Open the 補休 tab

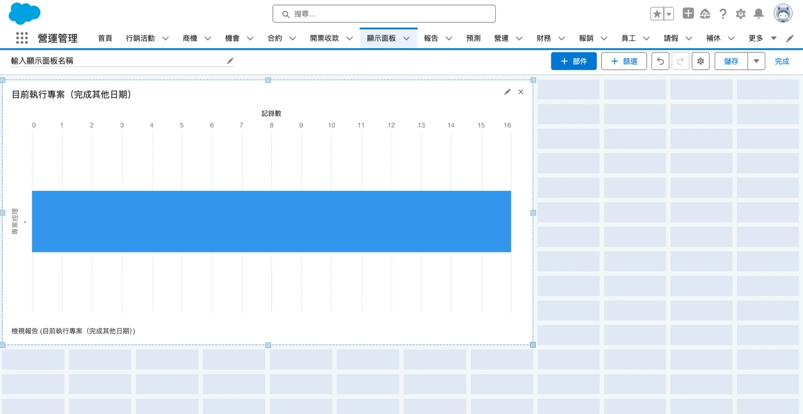tap(713, 38)
